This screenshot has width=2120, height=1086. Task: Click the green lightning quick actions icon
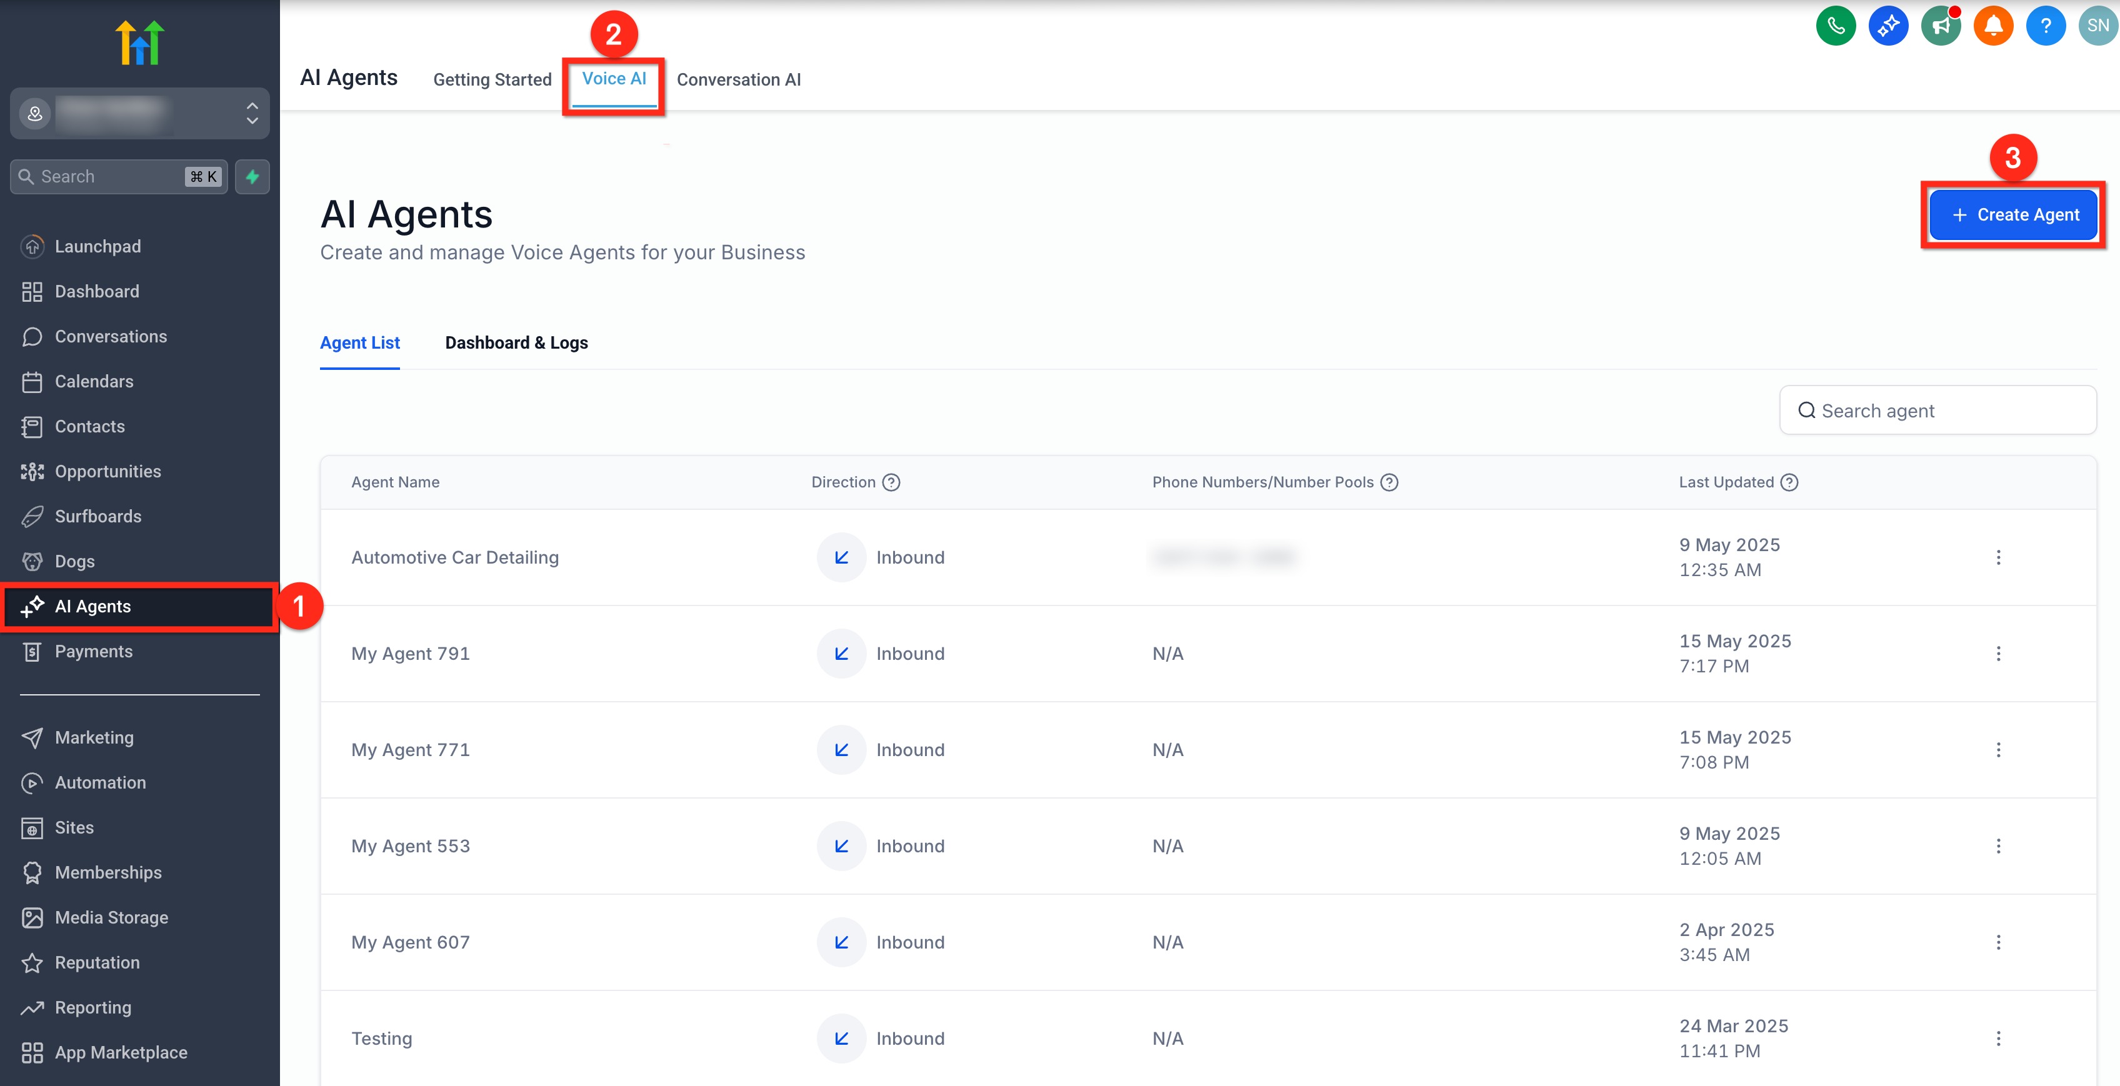(252, 177)
